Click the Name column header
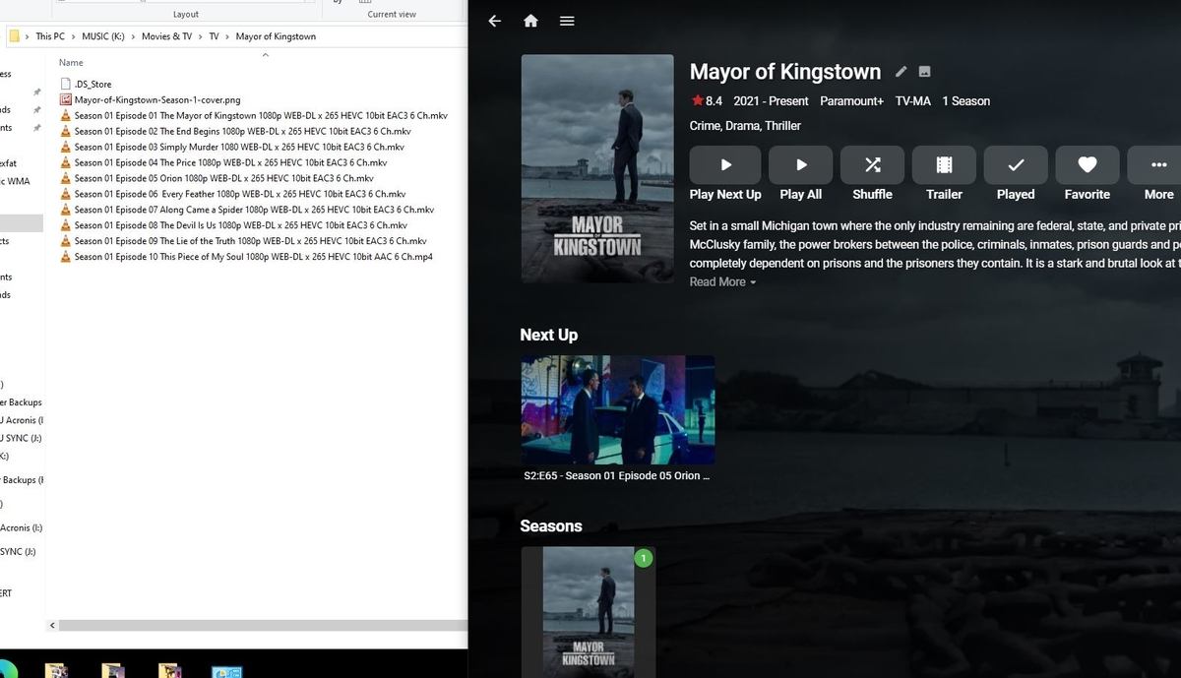1181x678 pixels. click(x=71, y=63)
